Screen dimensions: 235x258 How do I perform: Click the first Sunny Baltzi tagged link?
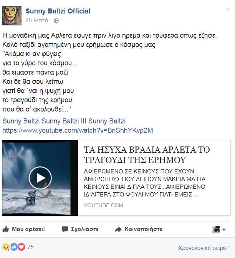(x=21, y=121)
